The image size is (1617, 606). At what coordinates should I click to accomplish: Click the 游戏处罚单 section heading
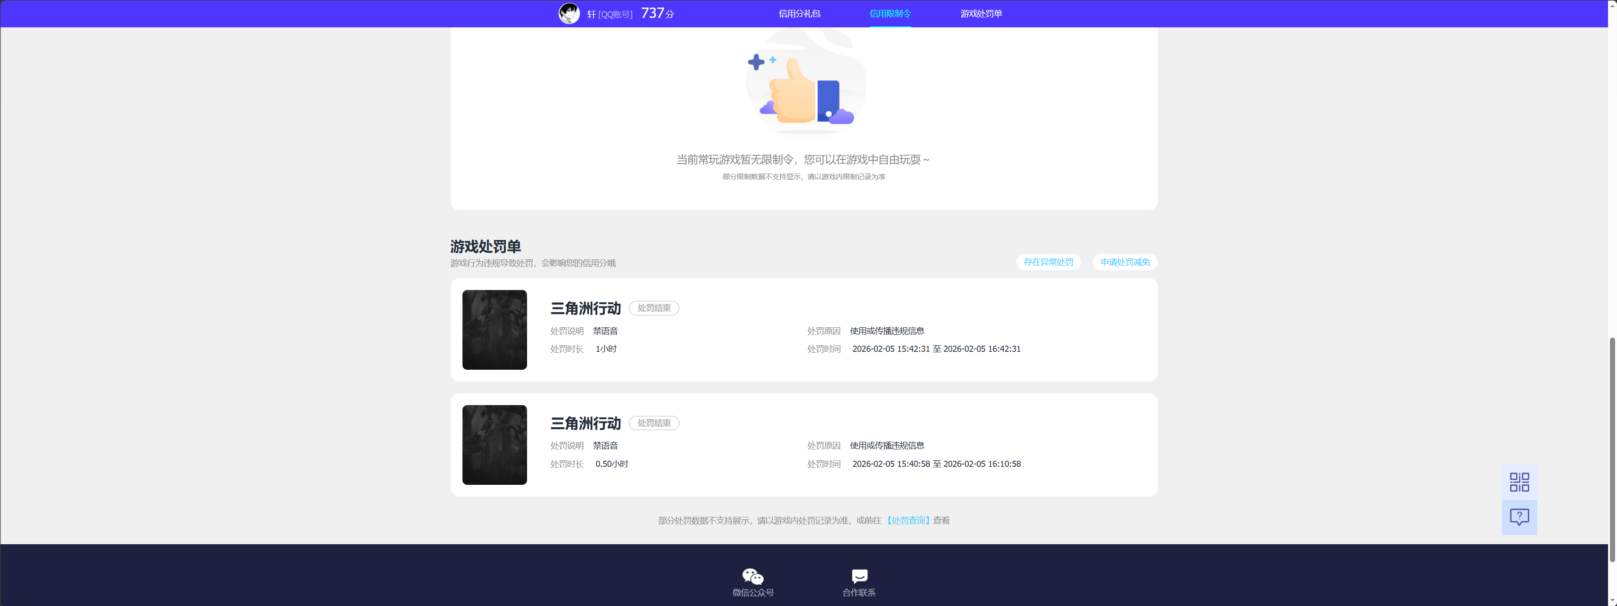coord(485,246)
